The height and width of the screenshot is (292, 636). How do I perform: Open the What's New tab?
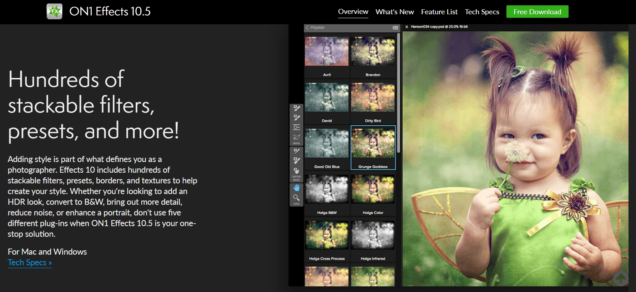[x=395, y=12]
